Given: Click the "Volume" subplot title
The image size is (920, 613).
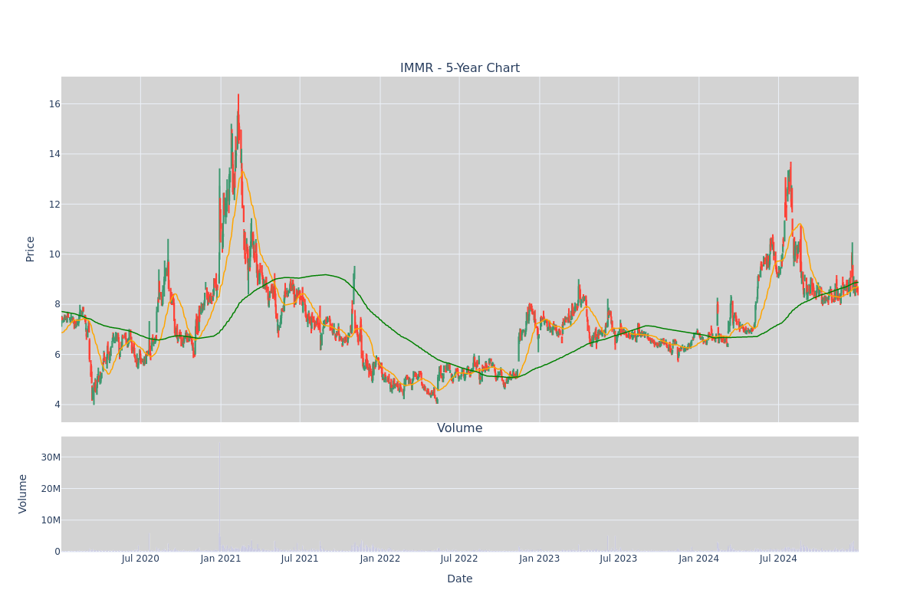Looking at the screenshot, I should 460,428.
